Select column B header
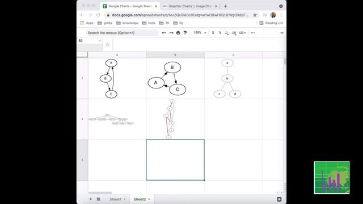The width and height of the screenshot is (363, 204). [175, 55]
